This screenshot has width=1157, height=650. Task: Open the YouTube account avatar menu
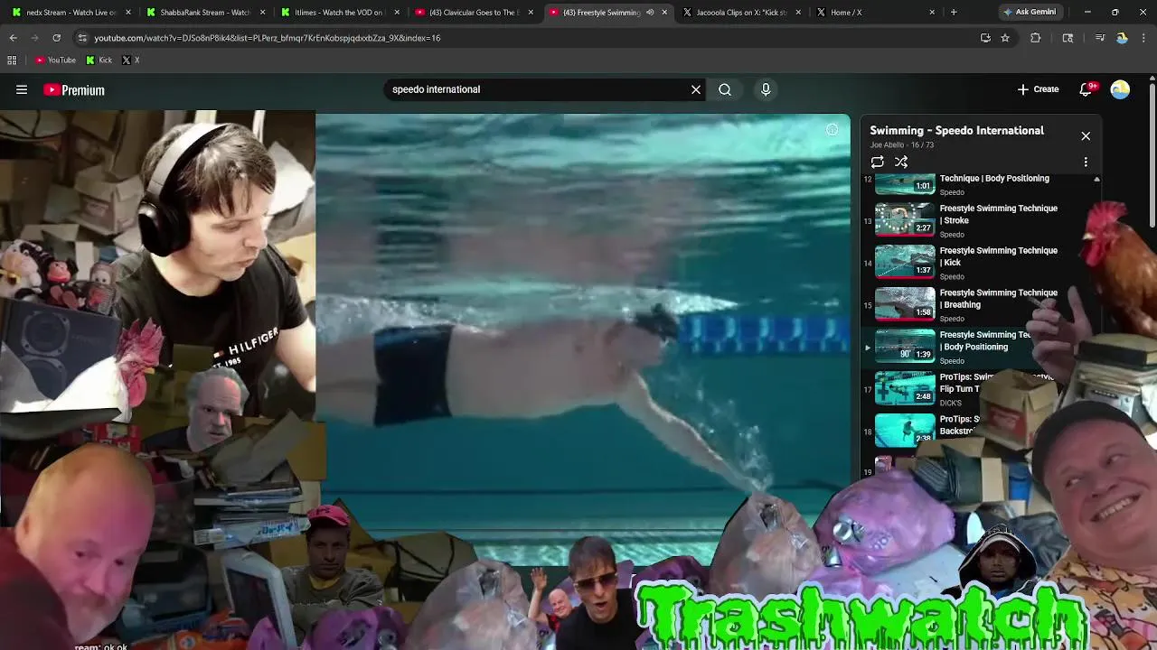click(1120, 89)
